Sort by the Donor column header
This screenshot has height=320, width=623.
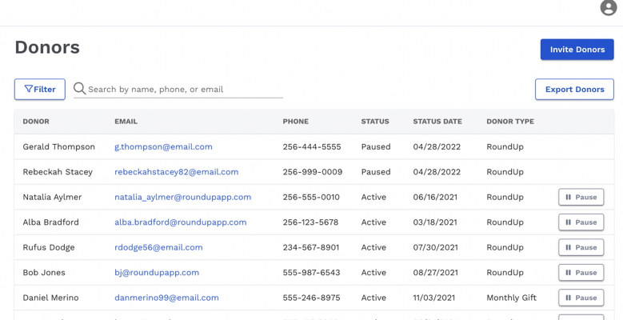[x=36, y=122]
